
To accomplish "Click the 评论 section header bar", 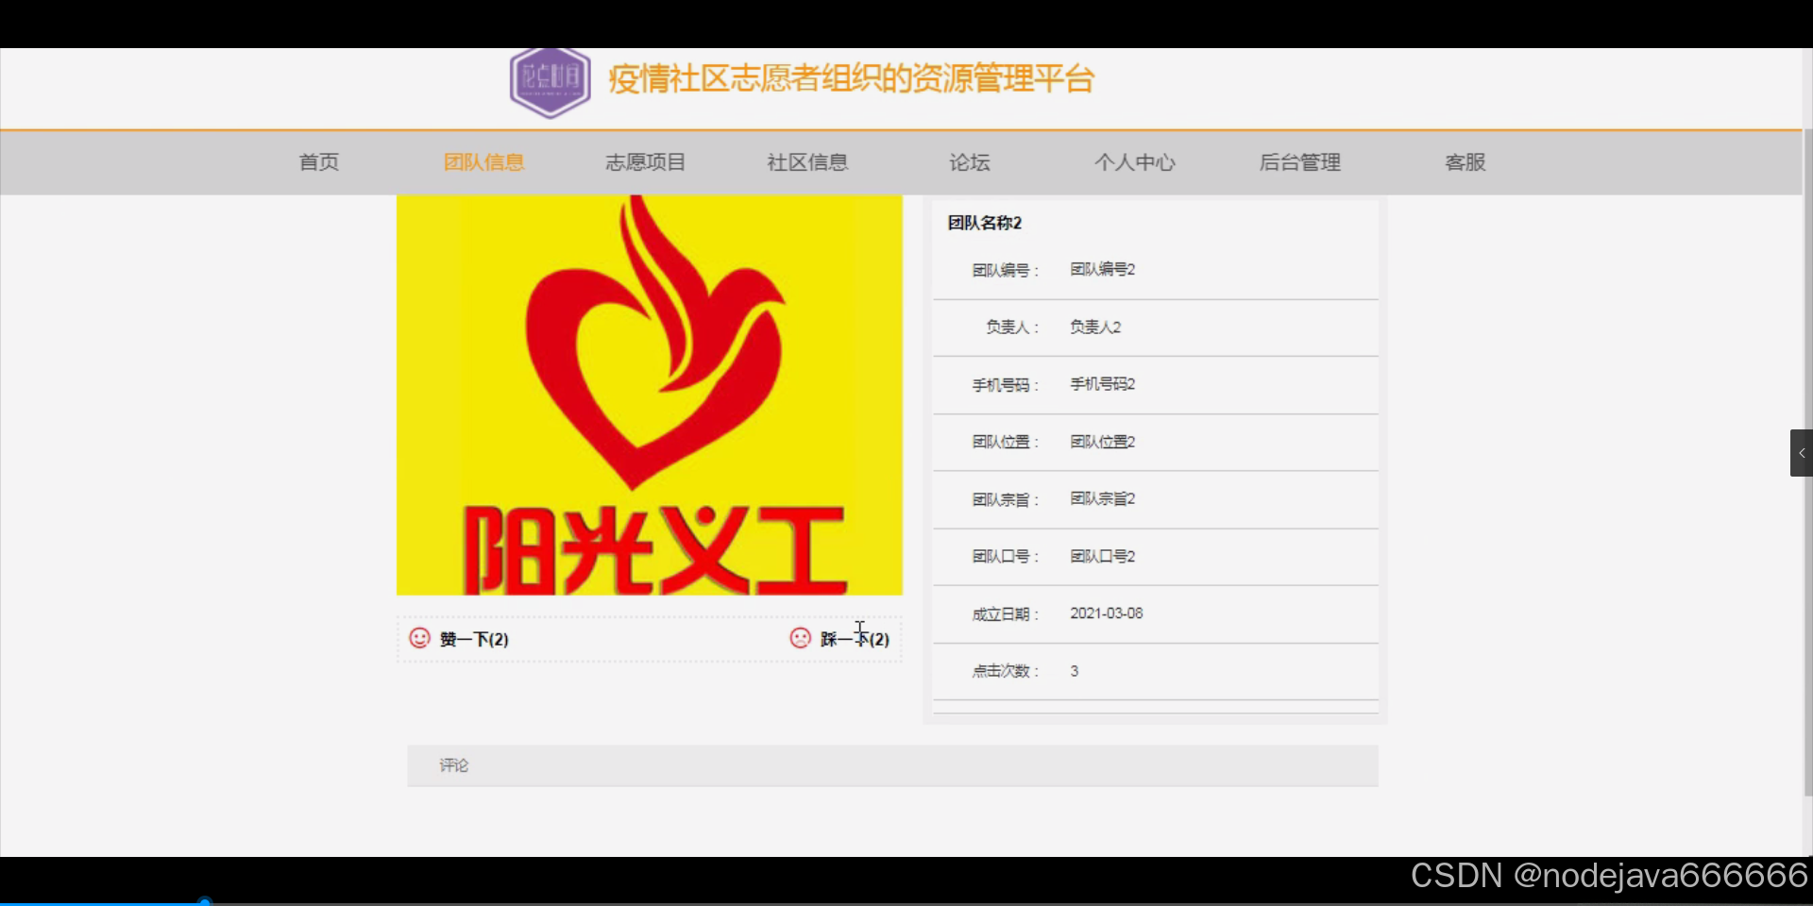I will (x=892, y=765).
